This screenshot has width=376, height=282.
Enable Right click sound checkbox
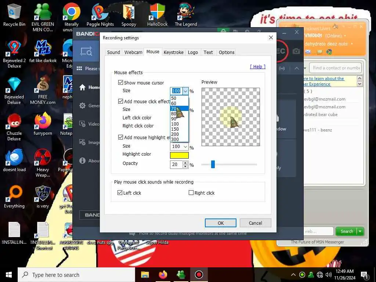(191, 192)
